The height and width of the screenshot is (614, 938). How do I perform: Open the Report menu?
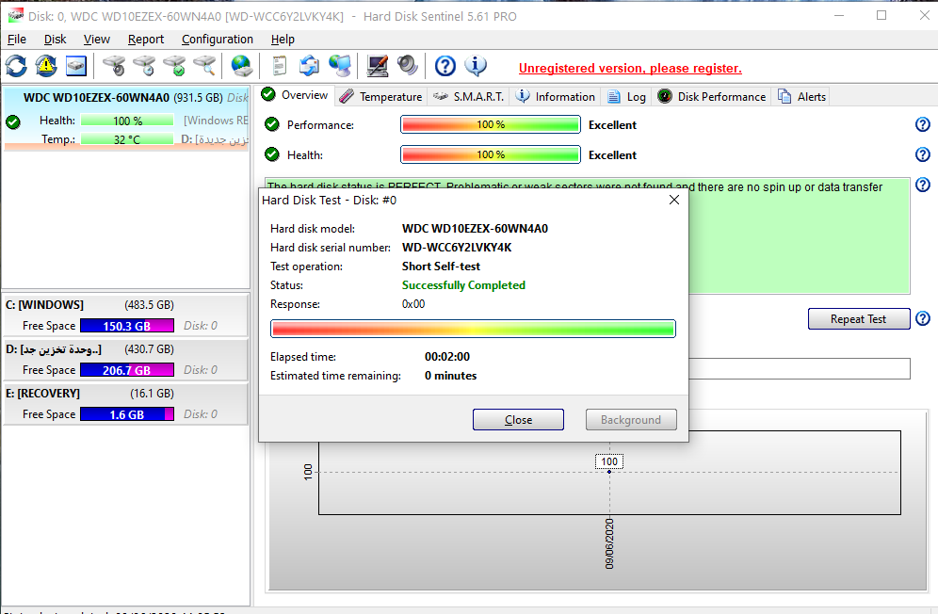pyautogui.click(x=146, y=40)
